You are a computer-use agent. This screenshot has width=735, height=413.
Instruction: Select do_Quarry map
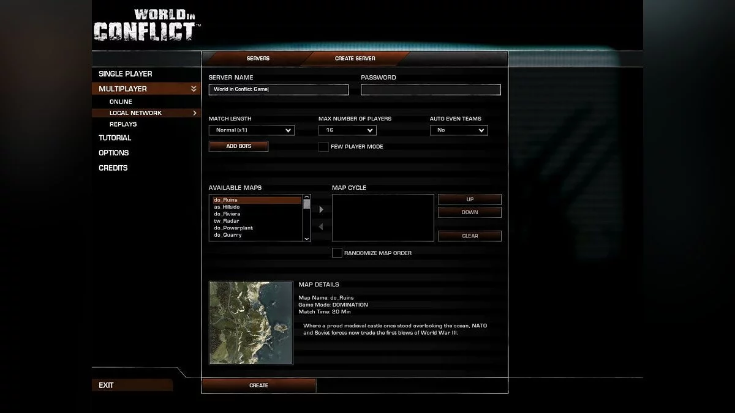coord(257,235)
